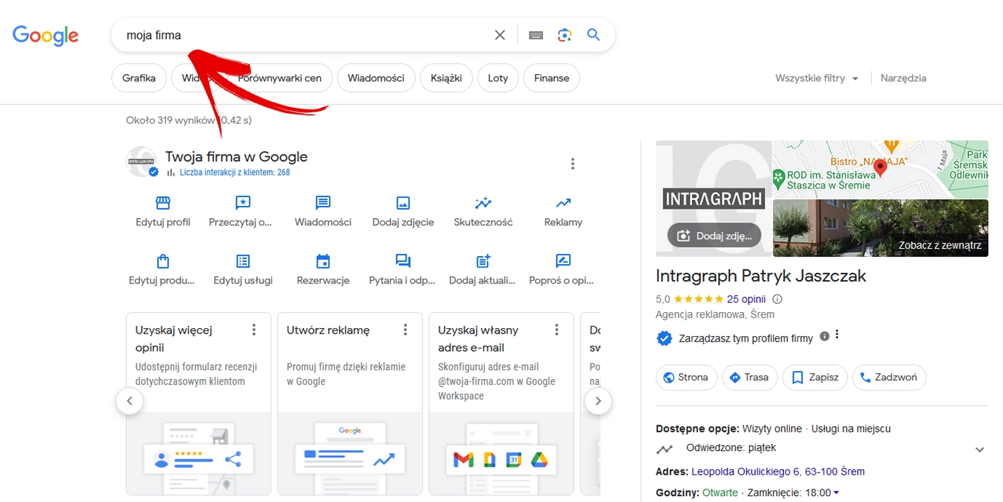Open the on-screen keyboard icon in search bar
This screenshot has width=1003, height=502.
(x=536, y=35)
